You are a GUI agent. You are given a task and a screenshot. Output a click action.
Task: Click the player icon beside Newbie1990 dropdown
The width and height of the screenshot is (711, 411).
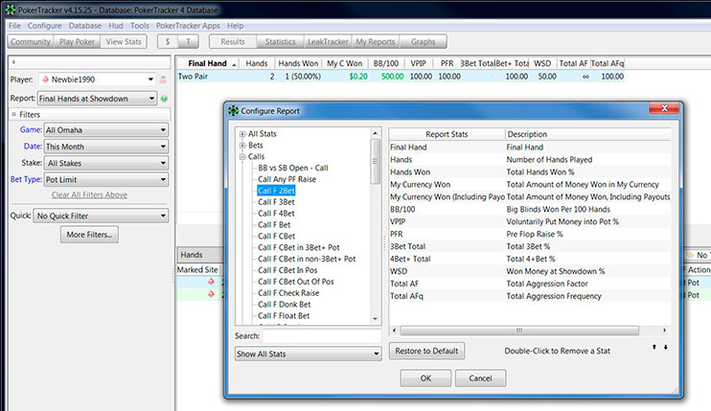[x=163, y=80]
